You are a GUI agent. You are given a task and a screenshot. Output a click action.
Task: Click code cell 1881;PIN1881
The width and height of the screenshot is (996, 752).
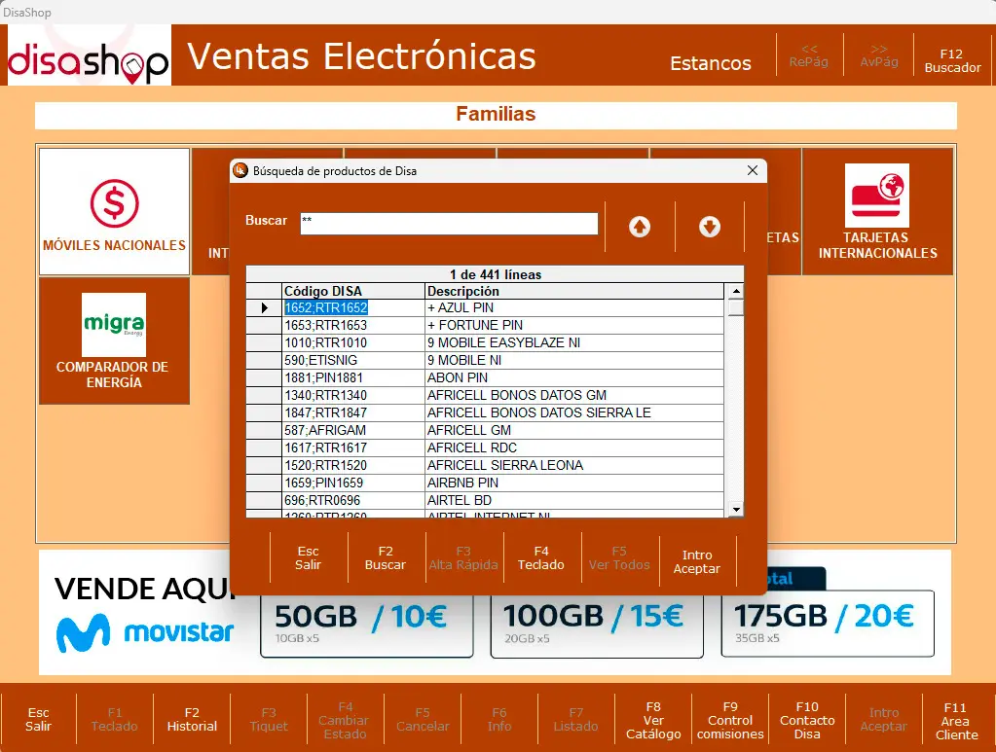[x=353, y=377]
